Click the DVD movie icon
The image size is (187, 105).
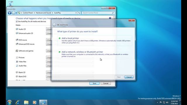click(x=17, y=40)
